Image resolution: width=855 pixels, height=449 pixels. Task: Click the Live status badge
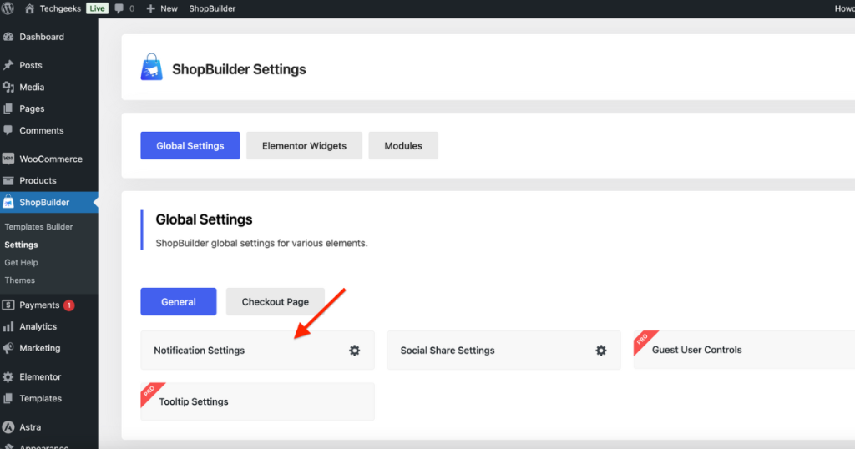[97, 8]
